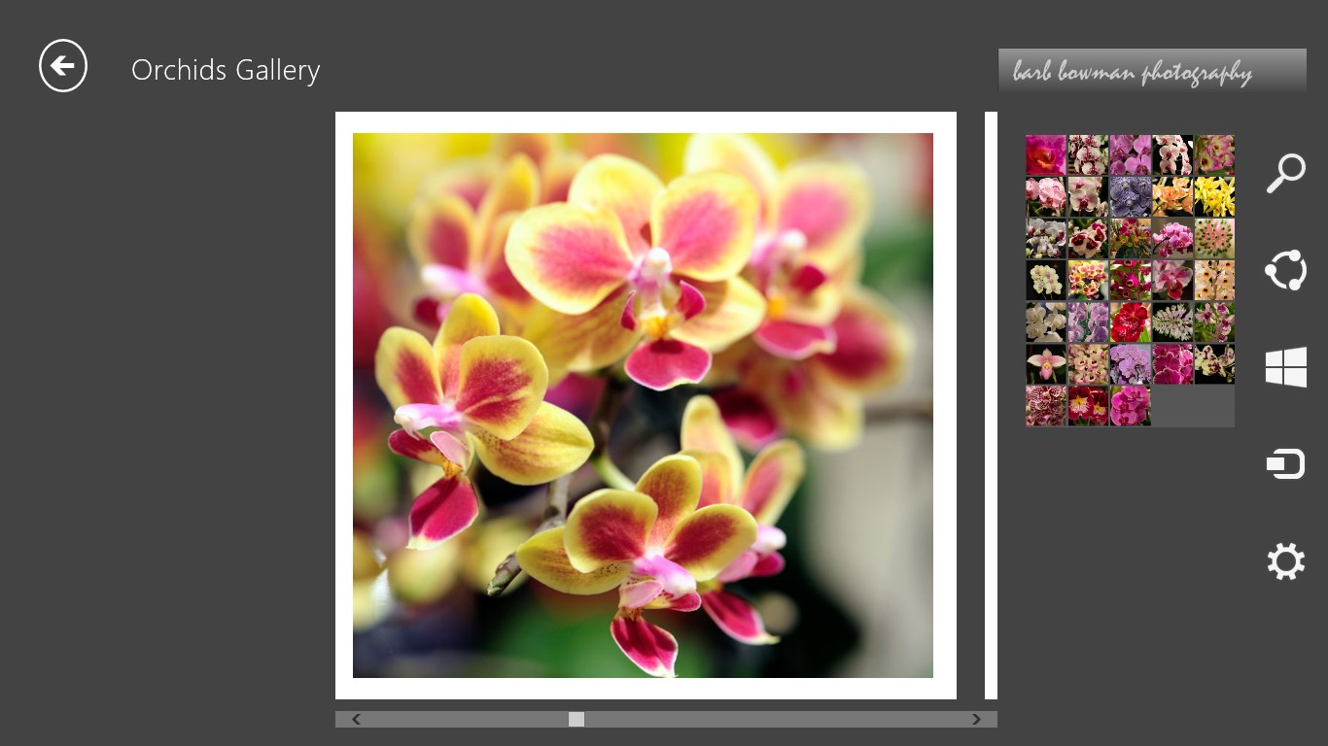The image size is (1328, 746).
Task: Open the Settings gear charm
Action: 1285,561
